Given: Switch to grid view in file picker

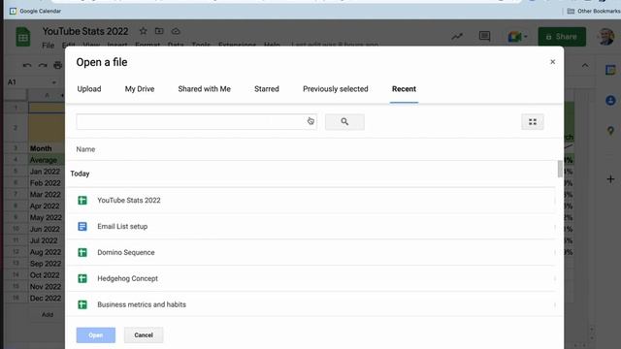Looking at the screenshot, I should [533, 122].
